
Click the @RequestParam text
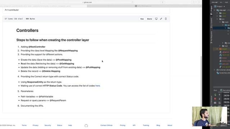58,100
